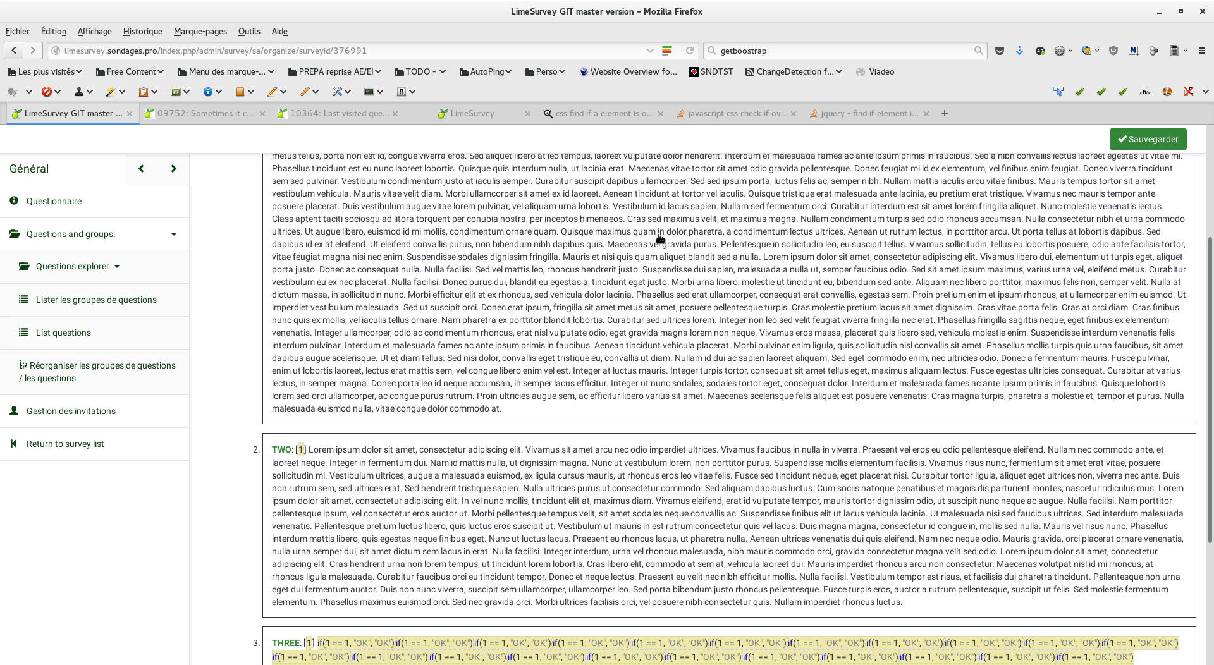Click Return to survey list
This screenshot has width=1214, height=665.
click(x=94, y=444)
